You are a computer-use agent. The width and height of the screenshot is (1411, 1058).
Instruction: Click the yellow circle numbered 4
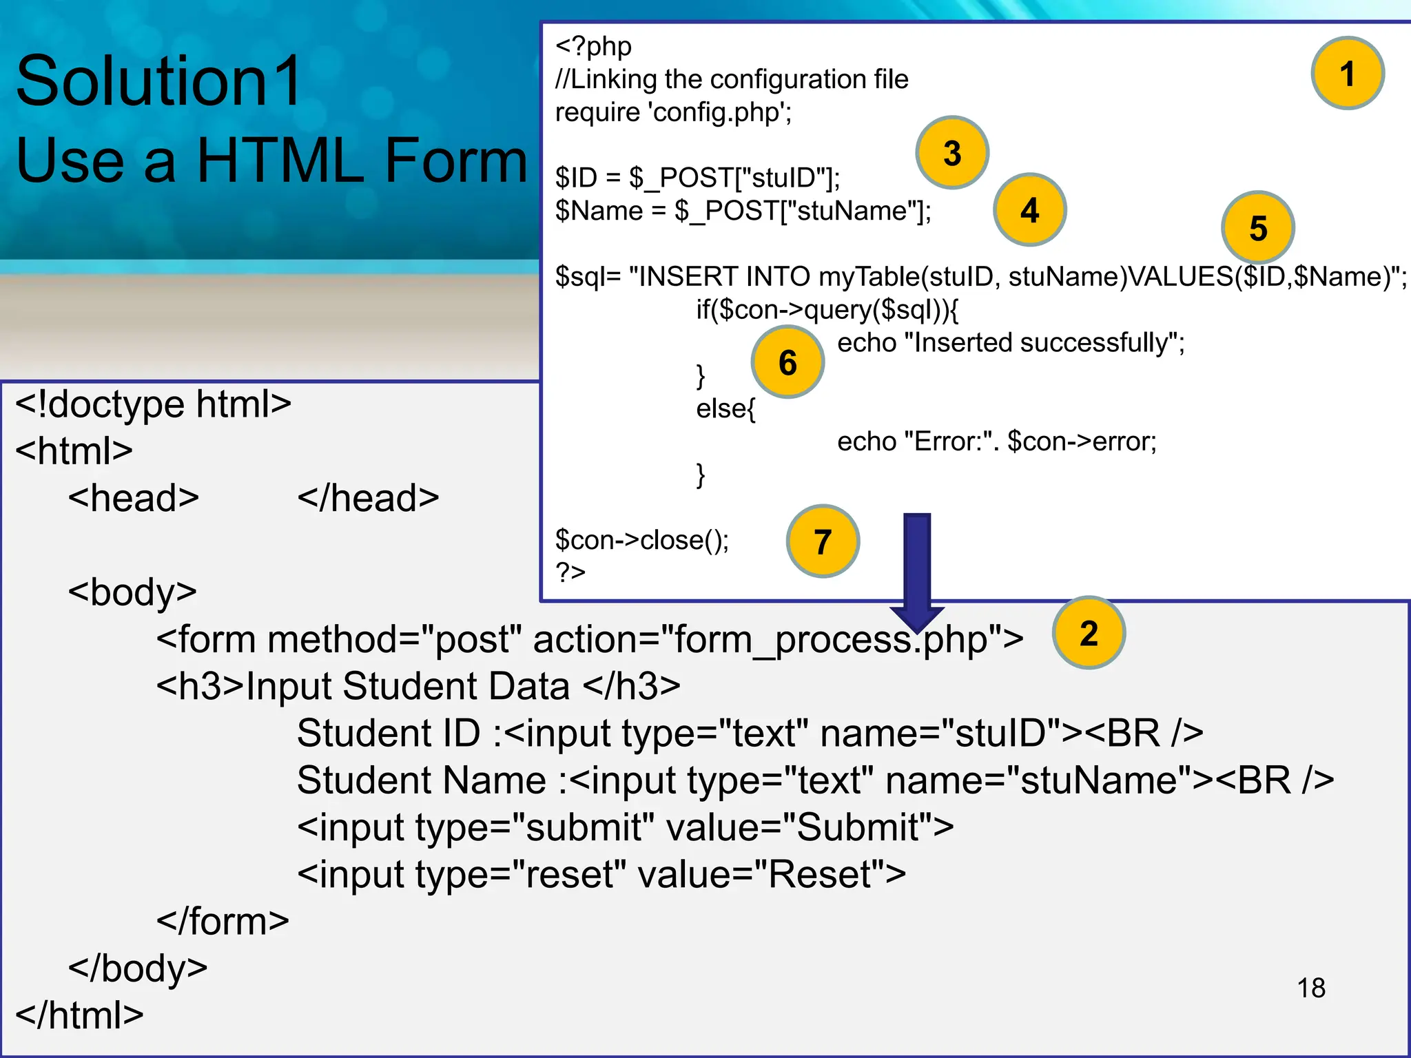(1029, 209)
